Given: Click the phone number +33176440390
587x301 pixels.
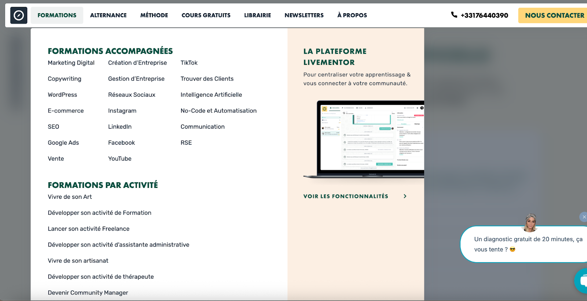Looking at the screenshot, I should click(x=484, y=15).
